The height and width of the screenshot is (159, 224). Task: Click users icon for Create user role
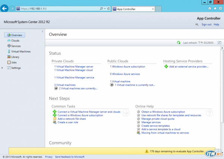(x=55, y=122)
